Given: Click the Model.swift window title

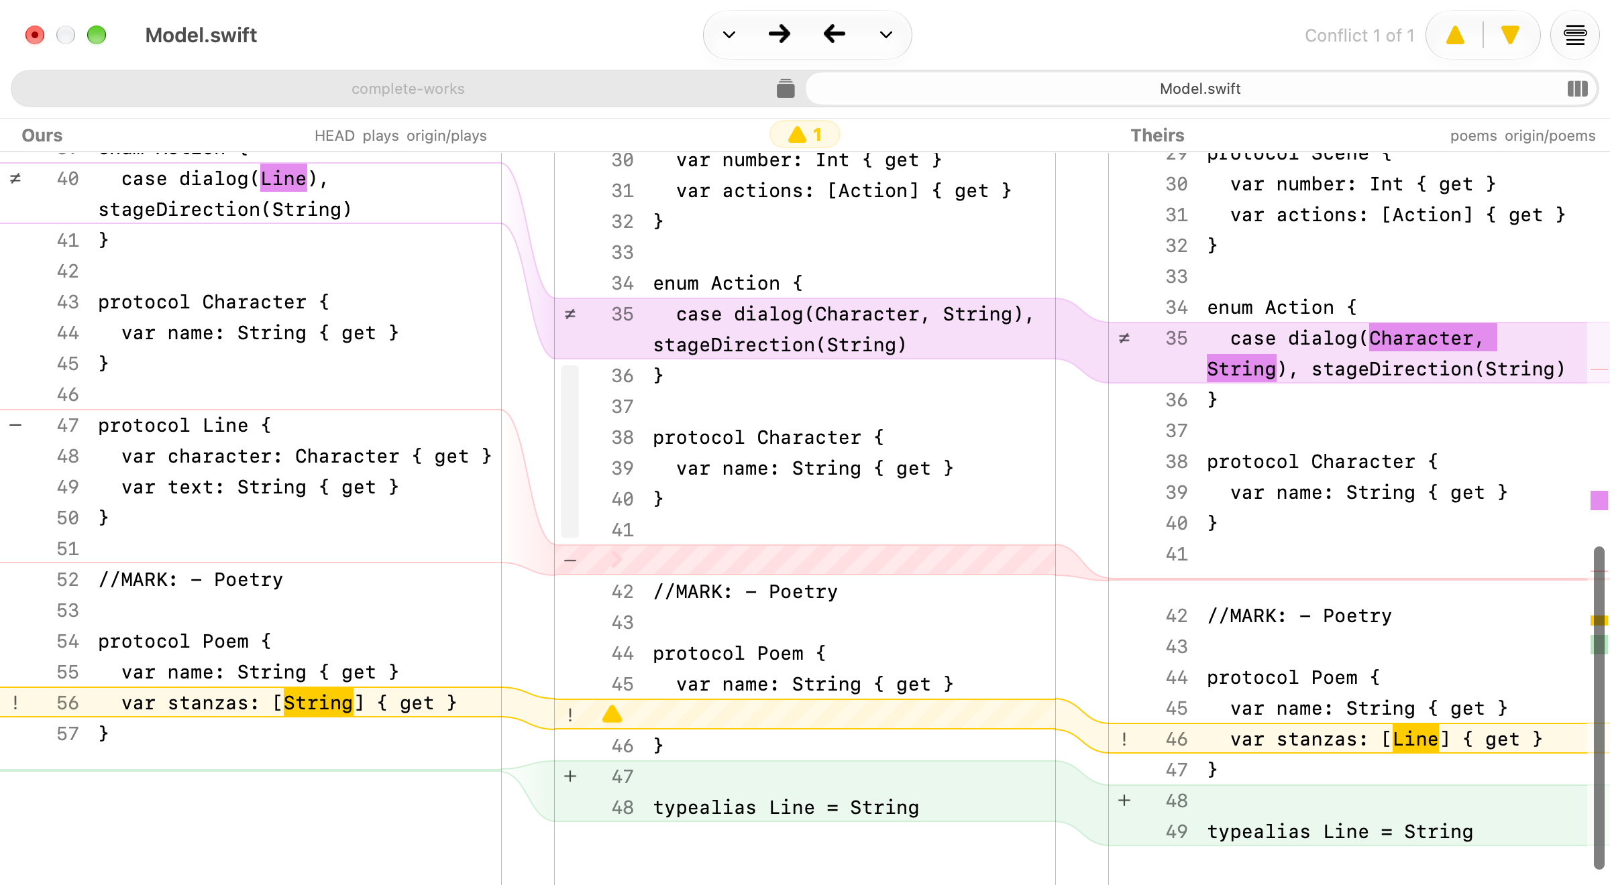Looking at the screenshot, I should coord(201,35).
